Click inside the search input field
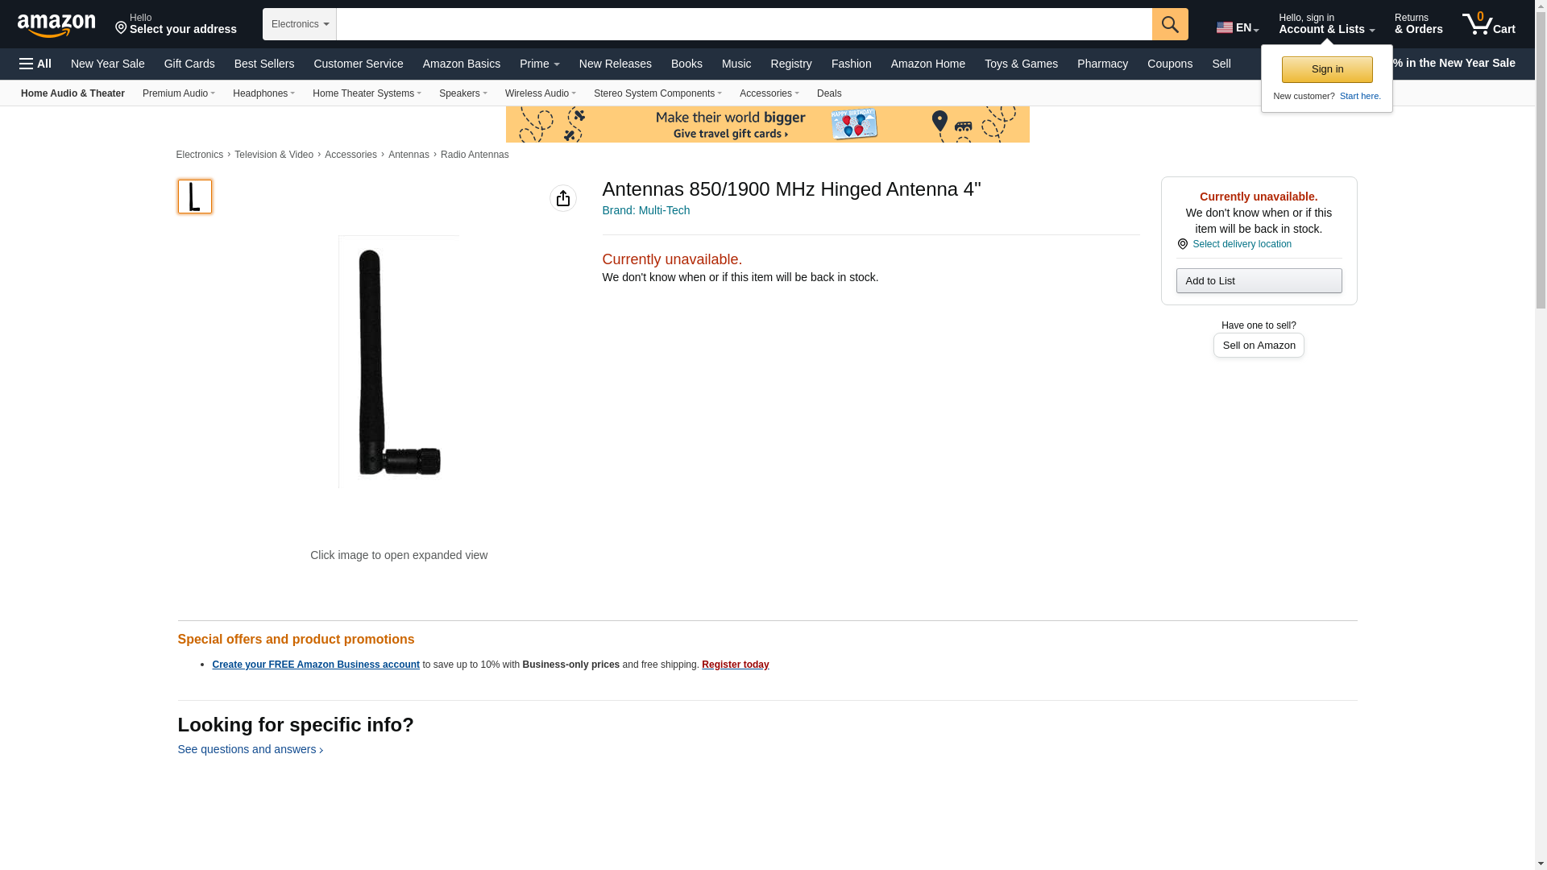Image resolution: width=1547 pixels, height=870 pixels. pos(744,24)
